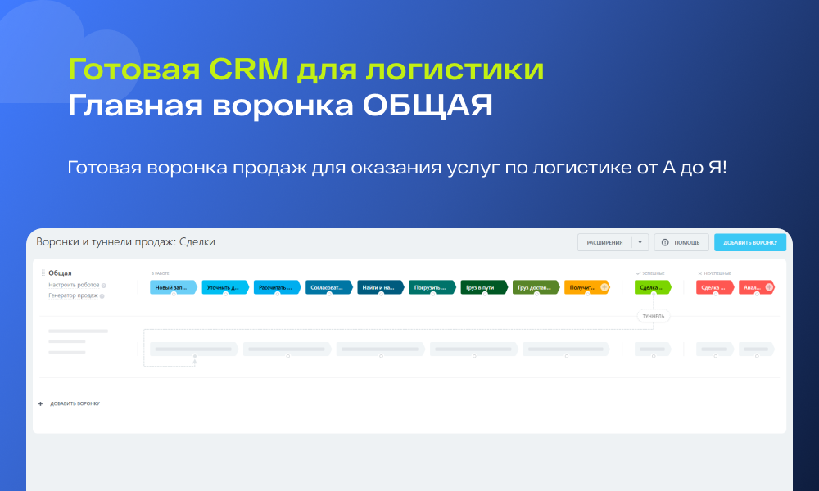Click the connector dot under 'Новый зап...' stage
The width and height of the screenshot is (819, 491).
click(174, 295)
